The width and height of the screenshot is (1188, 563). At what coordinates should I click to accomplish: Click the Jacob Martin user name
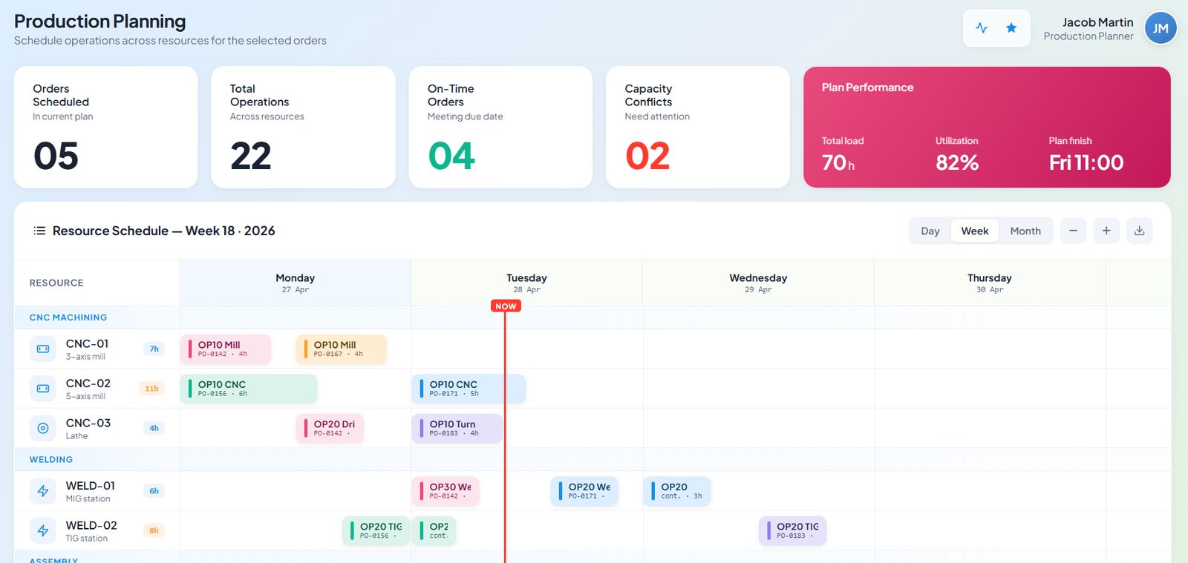[x=1097, y=22]
